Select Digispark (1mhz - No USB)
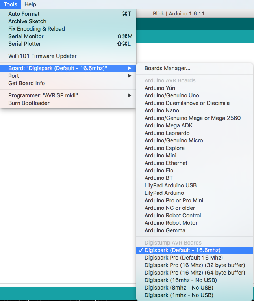 coord(195,295)
